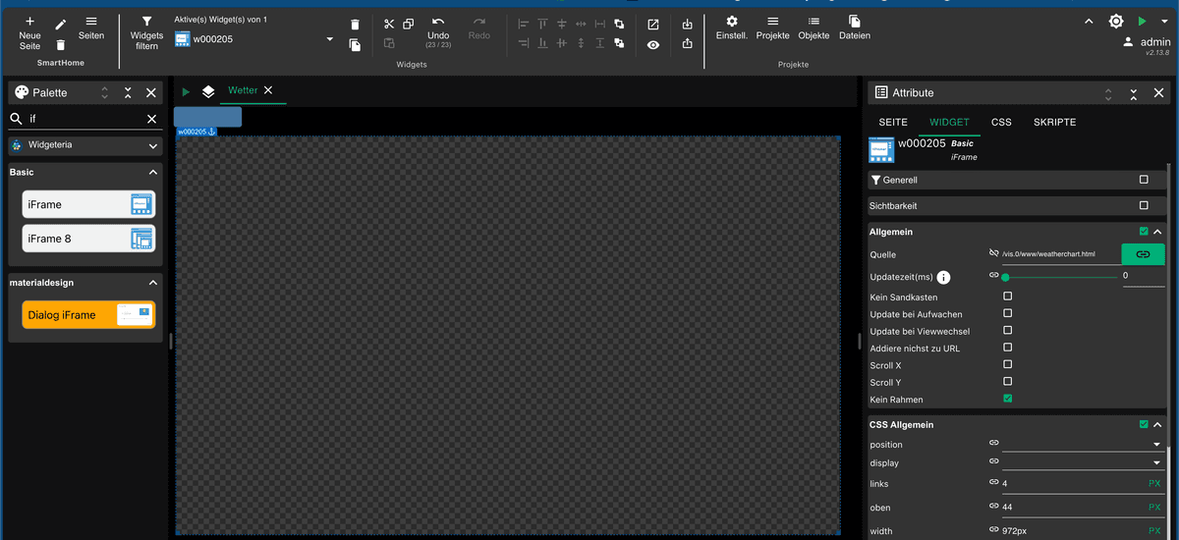Open the Widgeteria widget set dropdown
The image size is (1179, 540).
tap(84, 145)
